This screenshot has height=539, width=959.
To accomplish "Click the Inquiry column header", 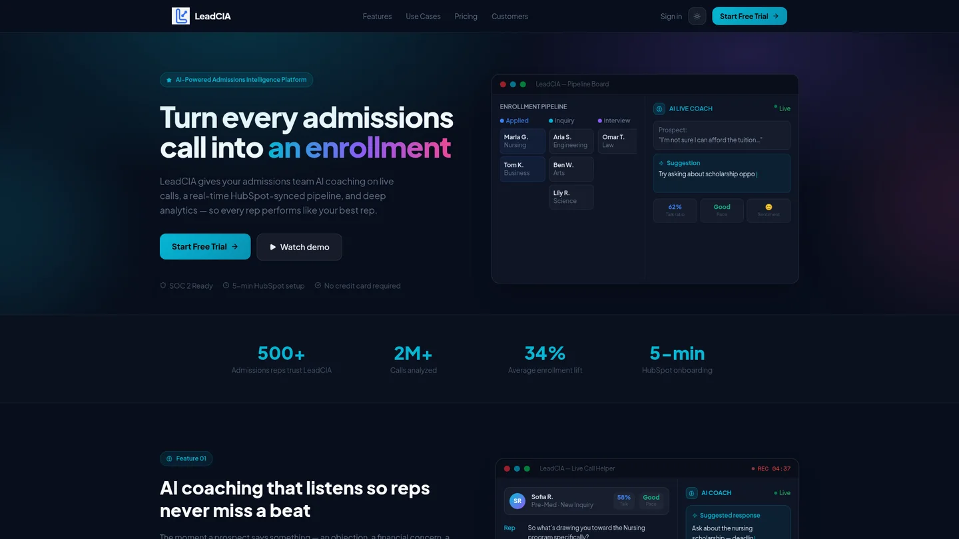I will (561, 120).
